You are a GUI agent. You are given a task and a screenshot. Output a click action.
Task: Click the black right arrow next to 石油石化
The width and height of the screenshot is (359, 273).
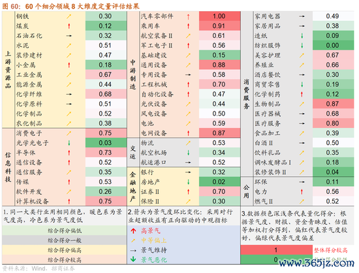pos(69,36)
